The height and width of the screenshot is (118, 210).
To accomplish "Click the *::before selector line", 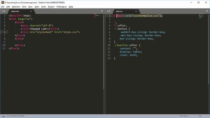I will coord(122,29).
